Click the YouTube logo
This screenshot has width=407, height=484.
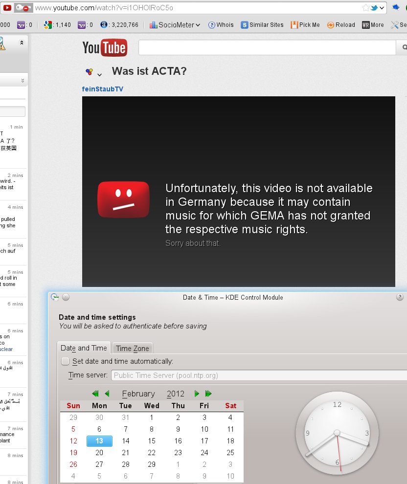(105, 47)
